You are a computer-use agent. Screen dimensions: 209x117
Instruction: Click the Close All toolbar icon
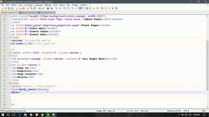[20, 8]
